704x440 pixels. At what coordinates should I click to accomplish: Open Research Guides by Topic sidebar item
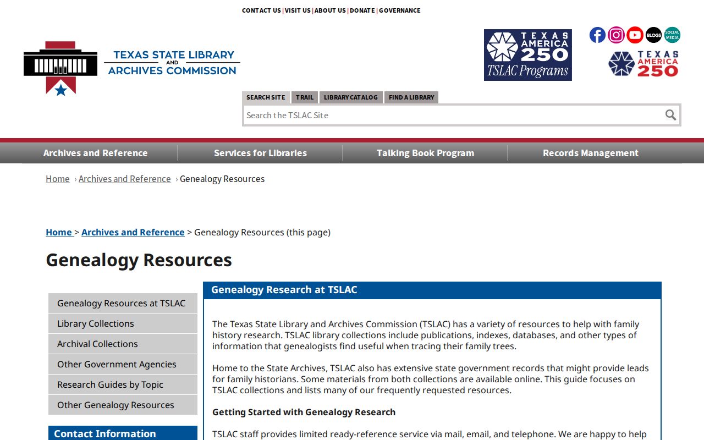coord(123,384)
